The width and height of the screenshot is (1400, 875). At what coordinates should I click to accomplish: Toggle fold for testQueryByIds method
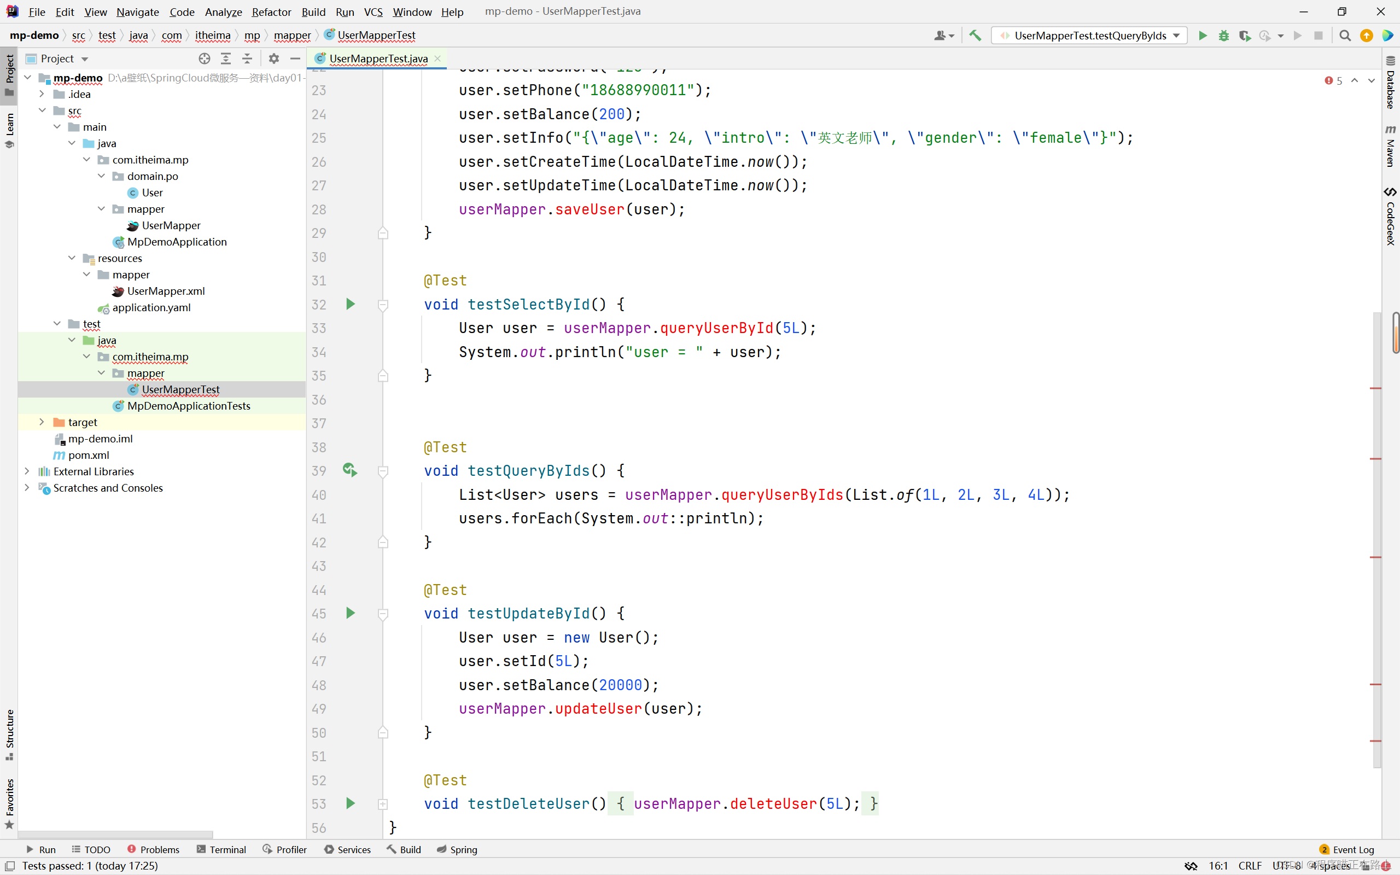pos(383,471)
